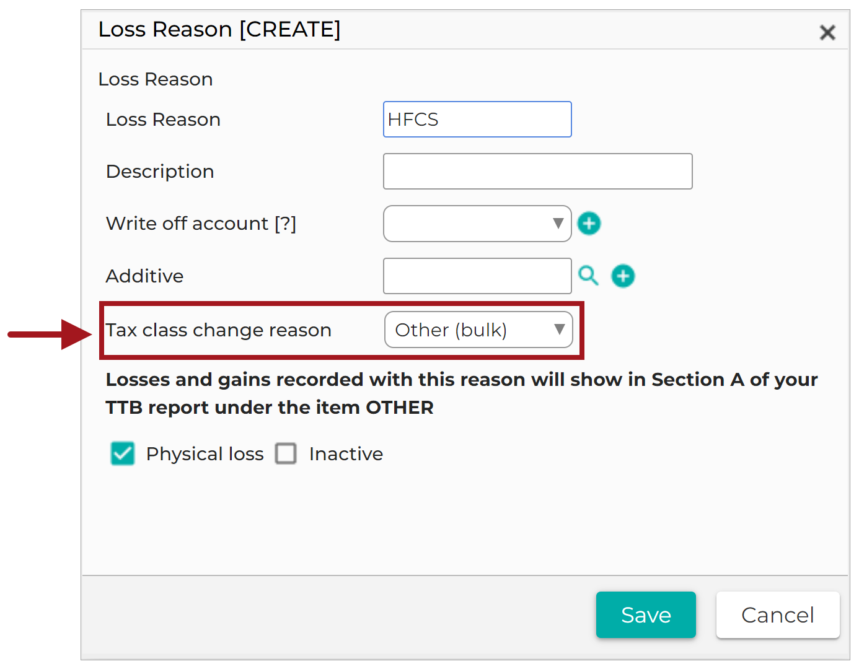Enable the Inactive checkbox
Viewport: 859px width, 669px height.
tap(286, 453)
